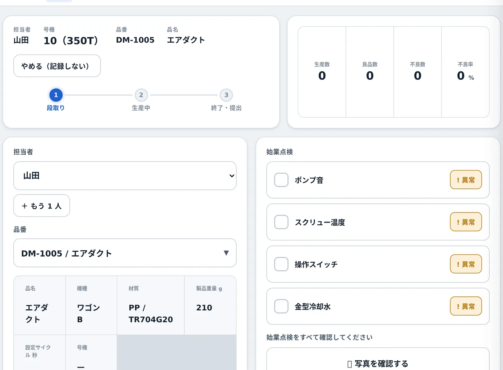
Task: Click the triangle arrow in 品番 selector
Action: point(226,253)
